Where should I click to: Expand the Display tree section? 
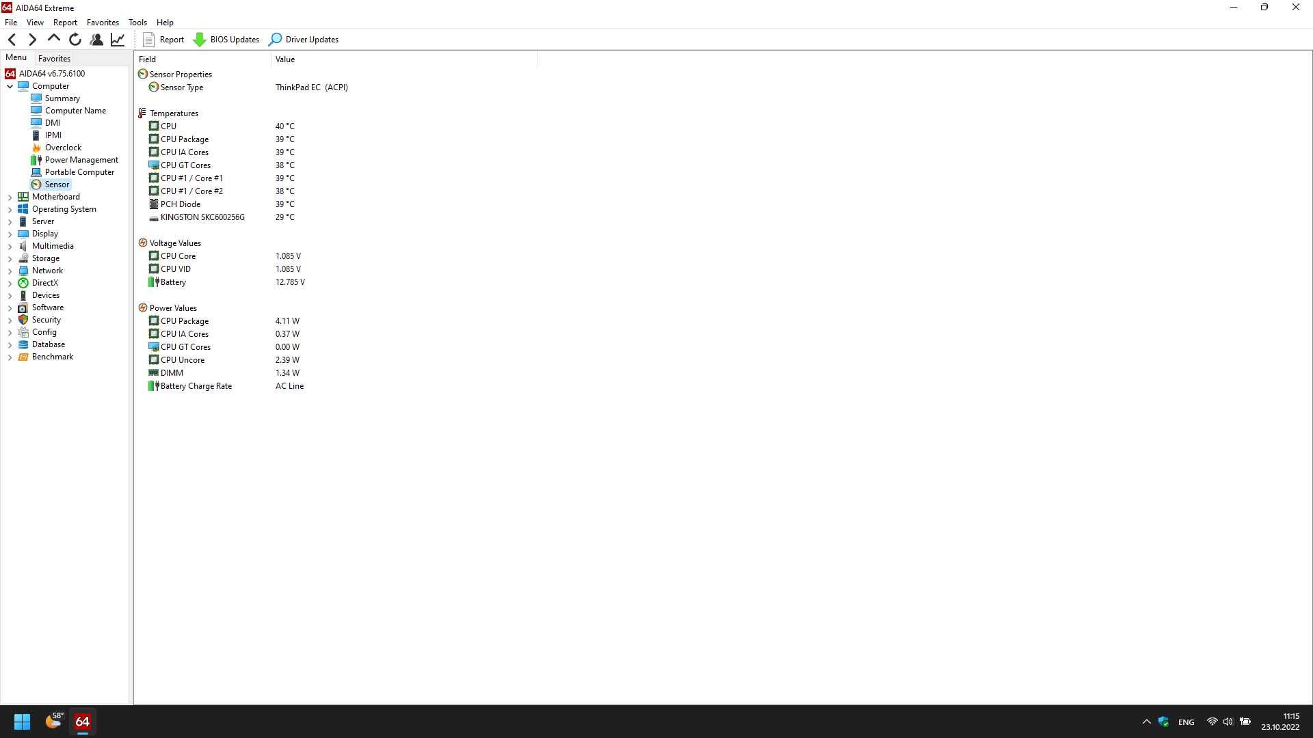tap(10, 234)
